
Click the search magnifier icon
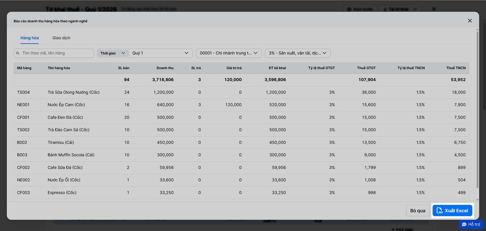pyautogui.click(x=18, y=53)
